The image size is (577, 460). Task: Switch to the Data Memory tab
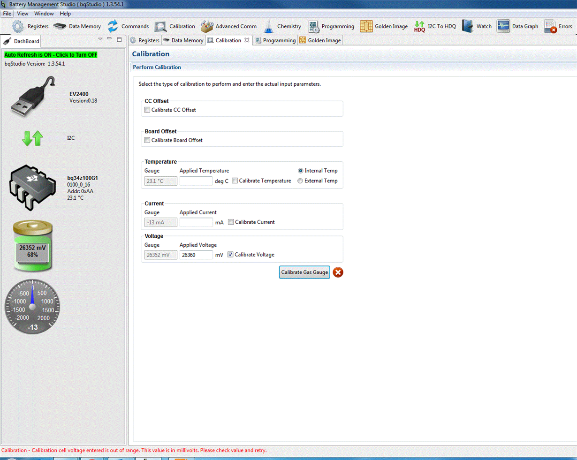pyautogui.click(x=183, y=40)
